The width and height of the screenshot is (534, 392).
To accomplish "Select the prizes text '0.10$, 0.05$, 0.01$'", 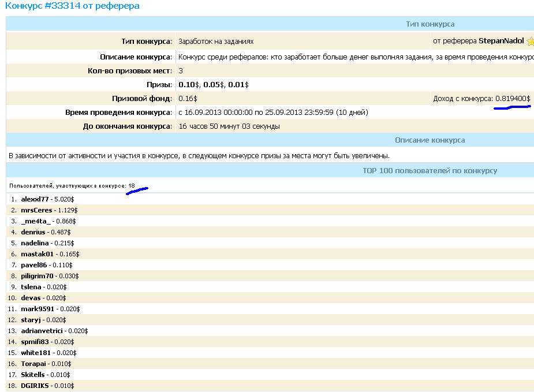I will [x=214, y=85].
